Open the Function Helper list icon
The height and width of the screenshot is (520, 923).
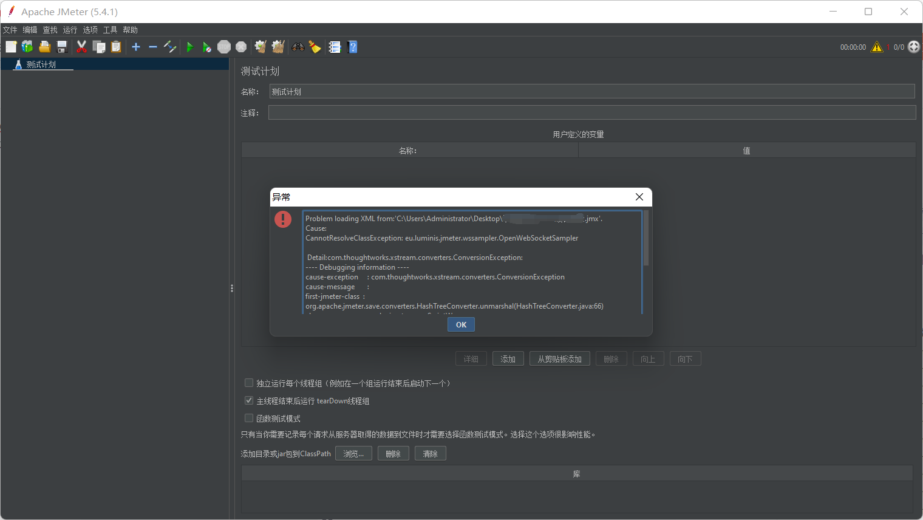coord(335,47)
